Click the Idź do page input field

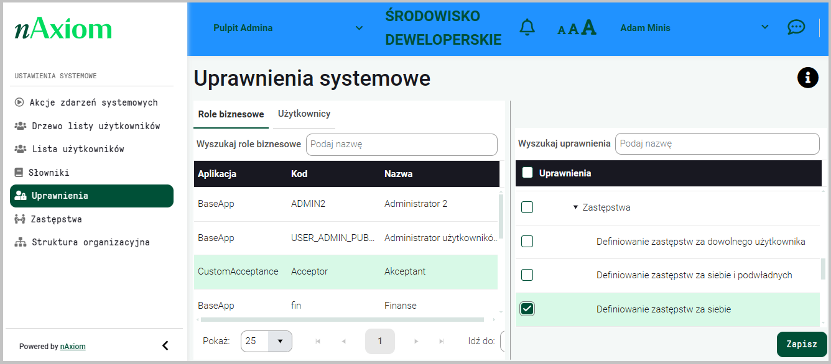[x=502, y=341]
